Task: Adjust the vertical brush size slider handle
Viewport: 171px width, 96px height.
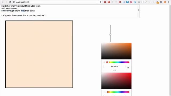Action: pyautogui.click(x=110, y=34)
